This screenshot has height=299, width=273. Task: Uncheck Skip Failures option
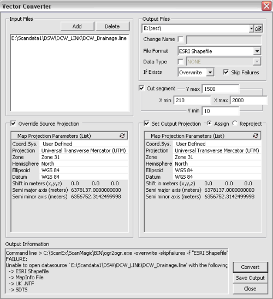[226, 72]
